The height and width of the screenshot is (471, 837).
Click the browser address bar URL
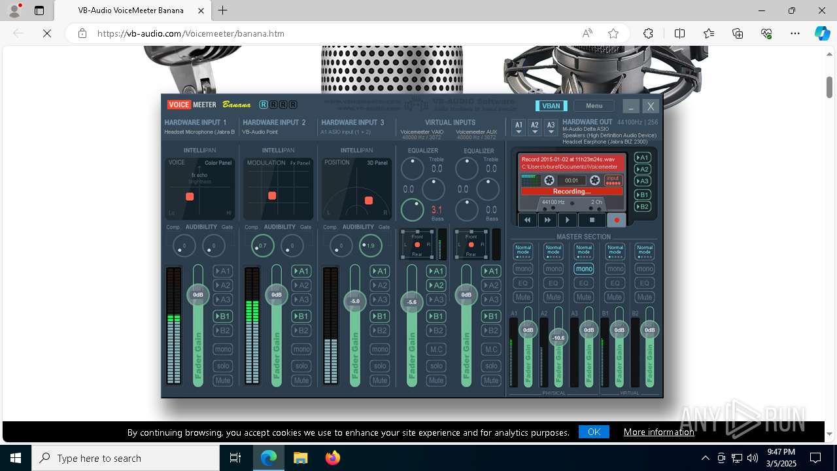[191, 33]
